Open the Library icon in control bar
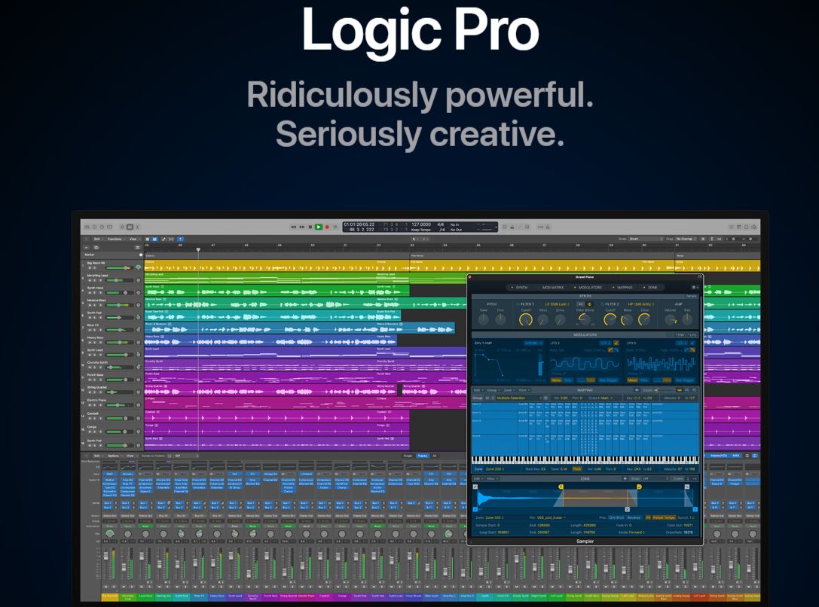Screen dimensions: 819x607 click(87, 227)
